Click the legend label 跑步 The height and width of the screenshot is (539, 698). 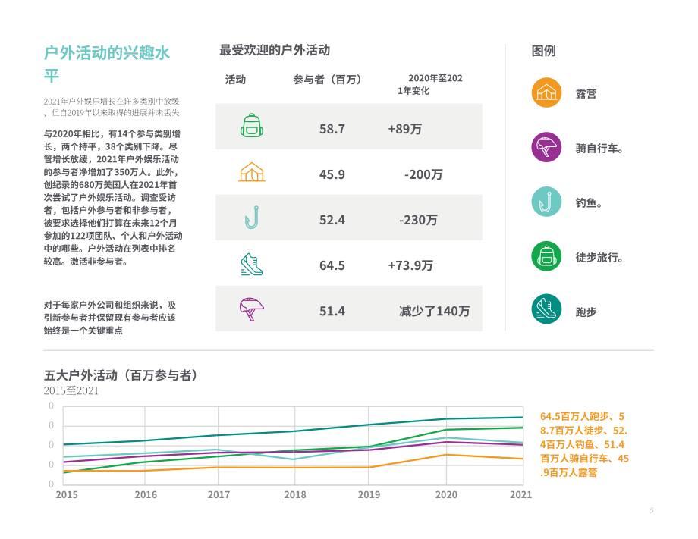tap(586, 312)
